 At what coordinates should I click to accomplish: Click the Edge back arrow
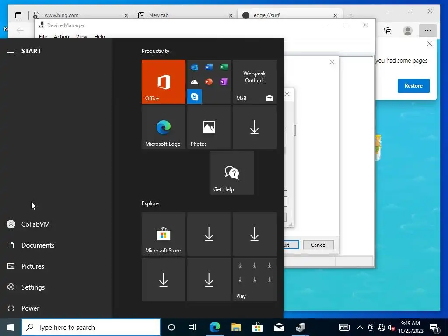pos(20,31)
